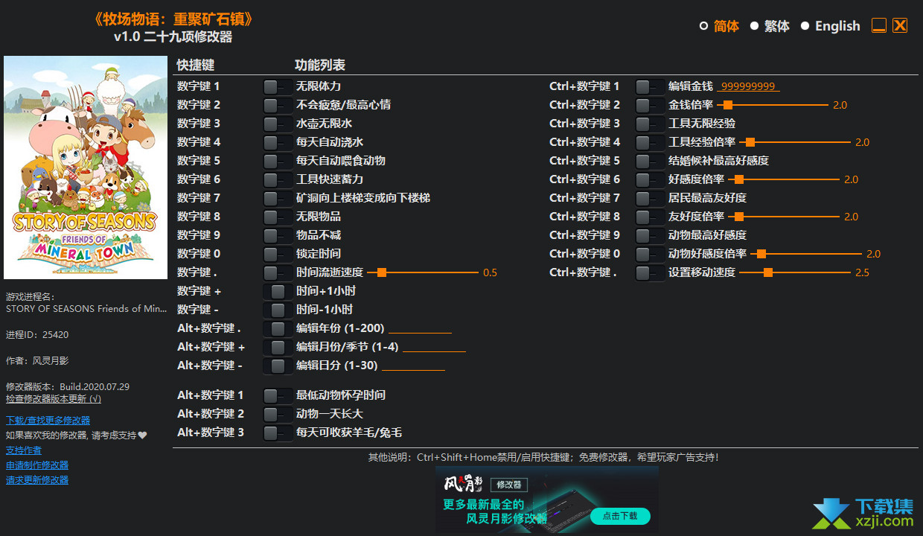Open 支持作者 link
Screen dimensions: 923x536
pos(24,450)
